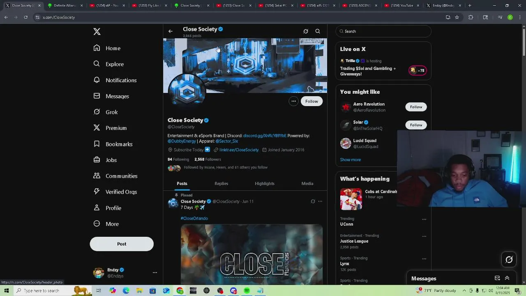Click search icon in profile header
This screenshot has width=526, height=296.
[x=318, y=31]
